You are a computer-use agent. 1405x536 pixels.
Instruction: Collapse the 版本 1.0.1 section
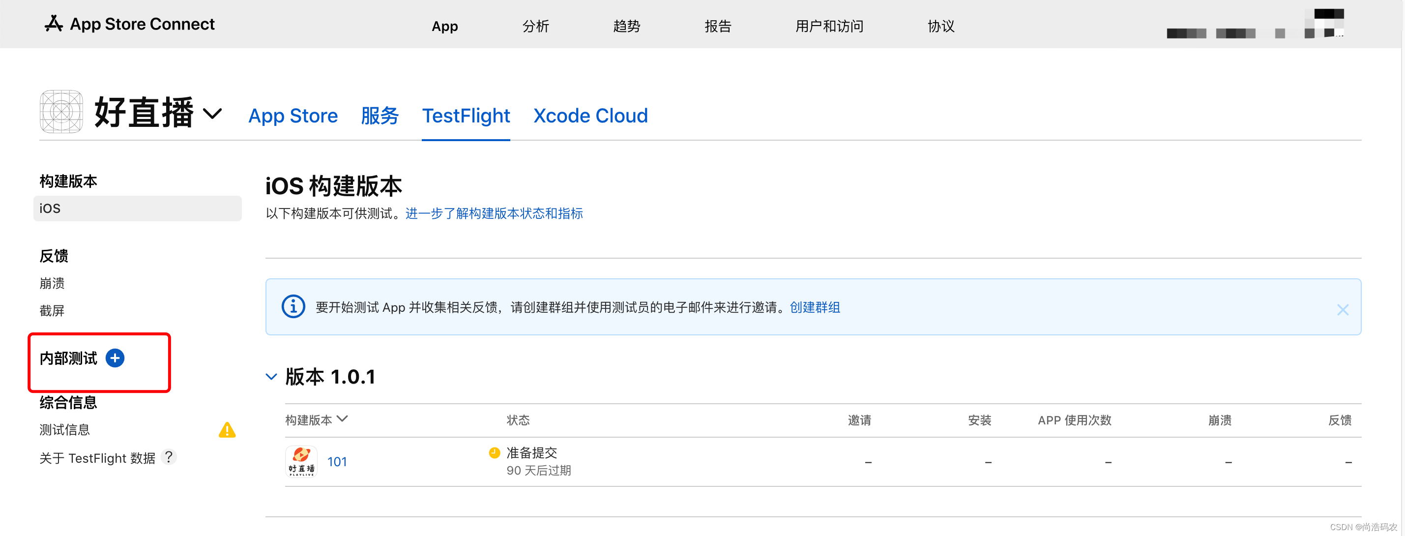[272, 376]
